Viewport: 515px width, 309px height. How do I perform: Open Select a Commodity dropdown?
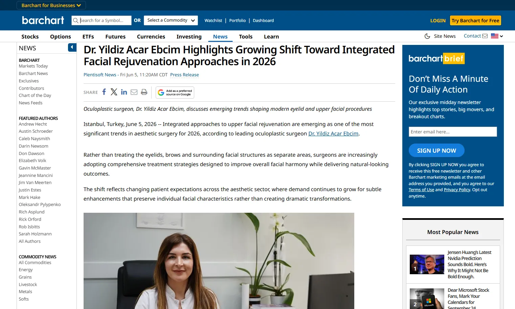click(x=171, y=20)
